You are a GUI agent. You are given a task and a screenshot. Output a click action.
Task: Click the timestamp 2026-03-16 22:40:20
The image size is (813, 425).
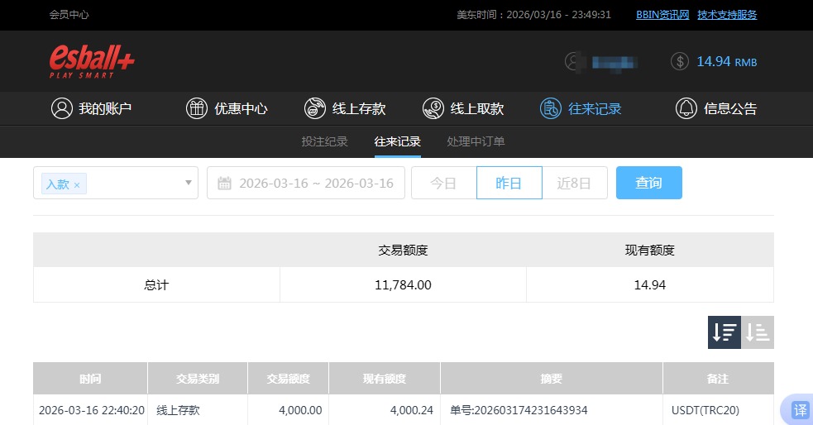(92, 410)
